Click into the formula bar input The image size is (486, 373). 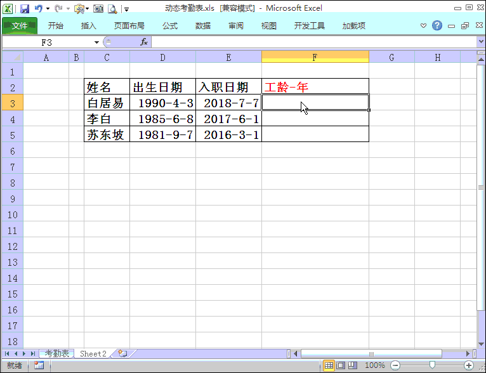click(x=313, y=42)
